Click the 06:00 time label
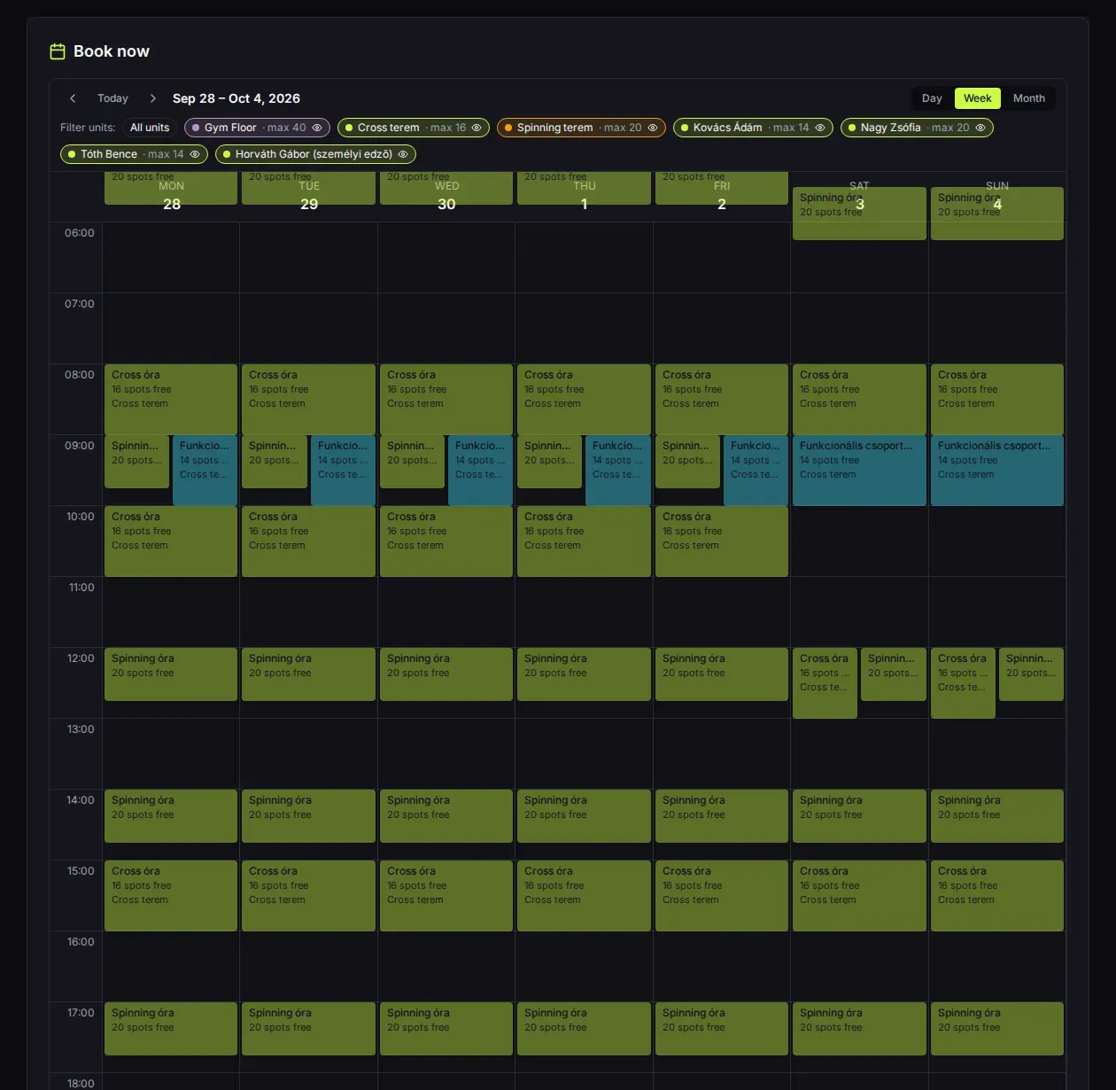This screenshot has width=1116, height=1090. [x=80, y=233]
